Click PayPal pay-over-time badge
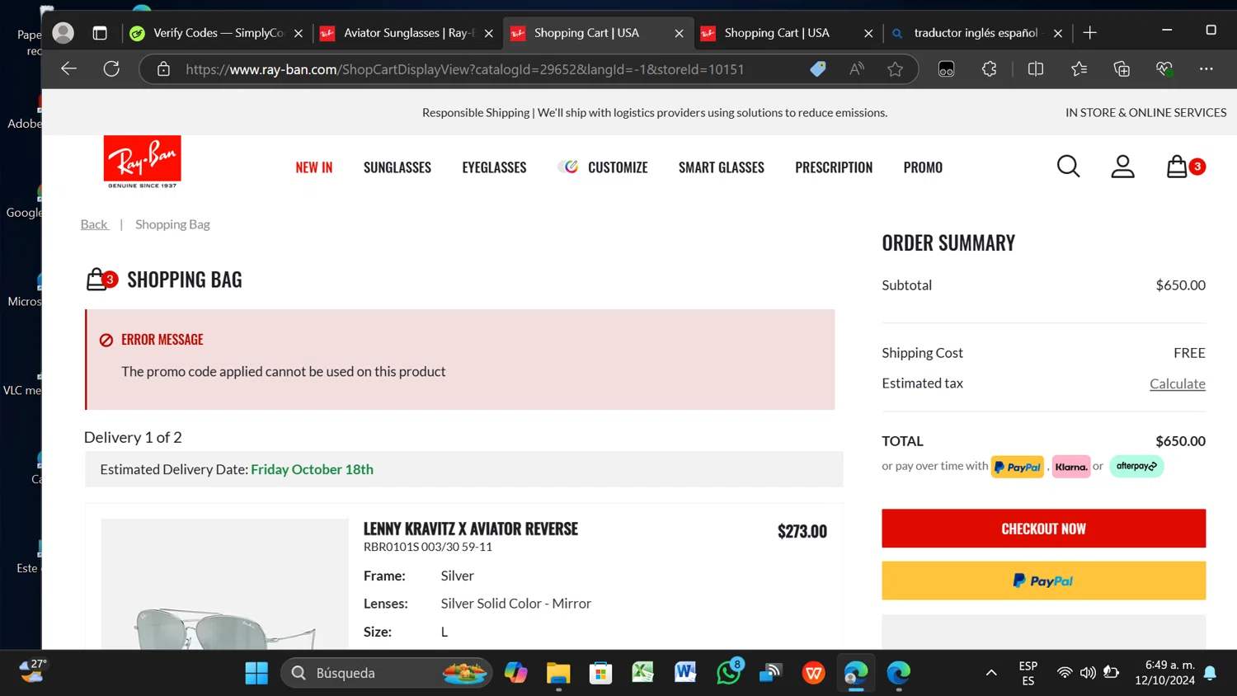1237x696 pixels. [x=1017, y=467]
